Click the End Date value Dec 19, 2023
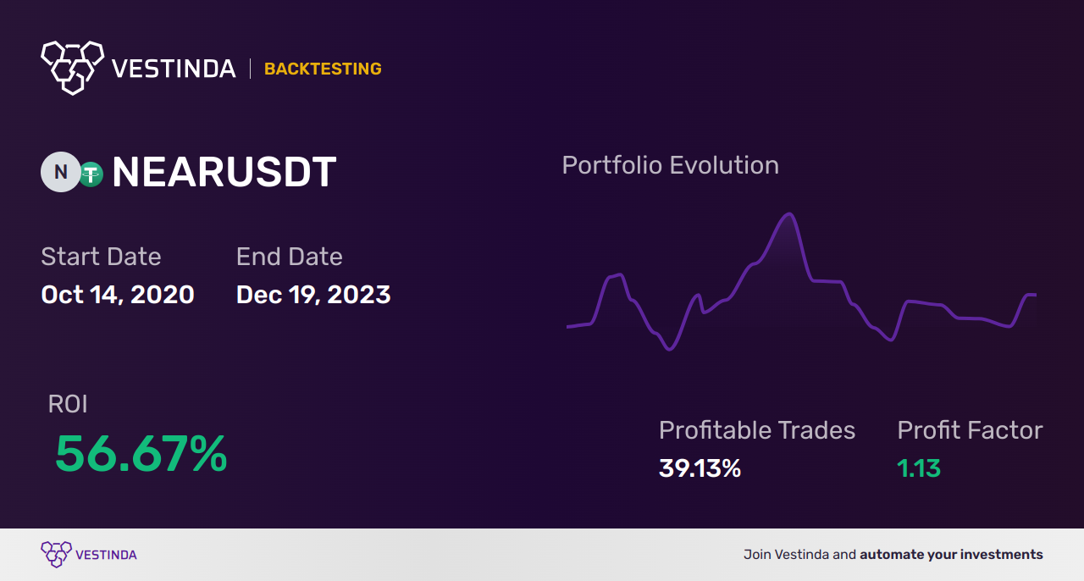The height and width of the screenshot is (581, 1084). pyautogui.click(x=313, y=295)
